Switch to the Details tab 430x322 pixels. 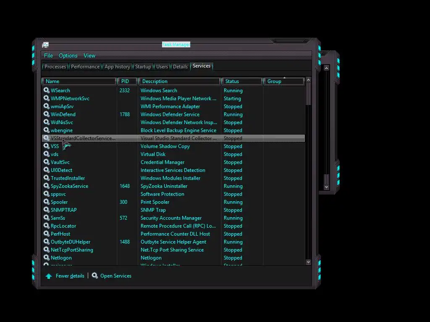pos(180,67)
